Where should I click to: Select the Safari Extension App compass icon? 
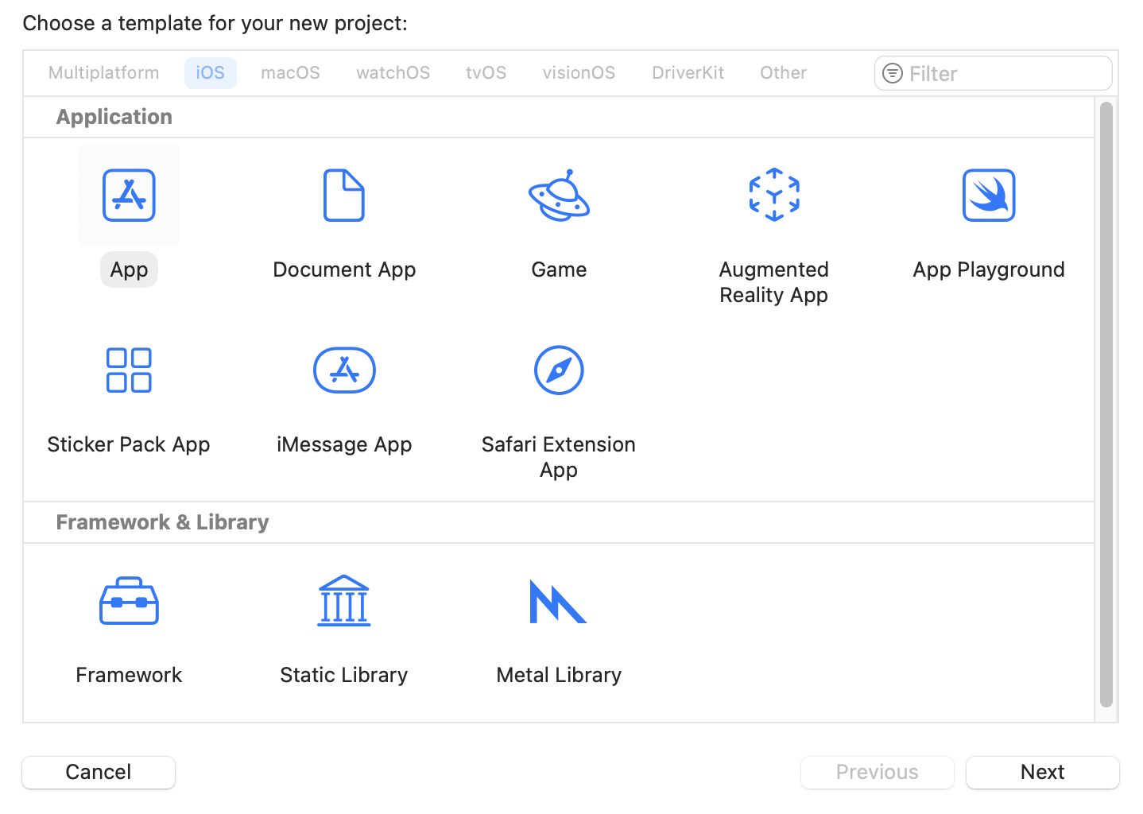tap(559, 370)
